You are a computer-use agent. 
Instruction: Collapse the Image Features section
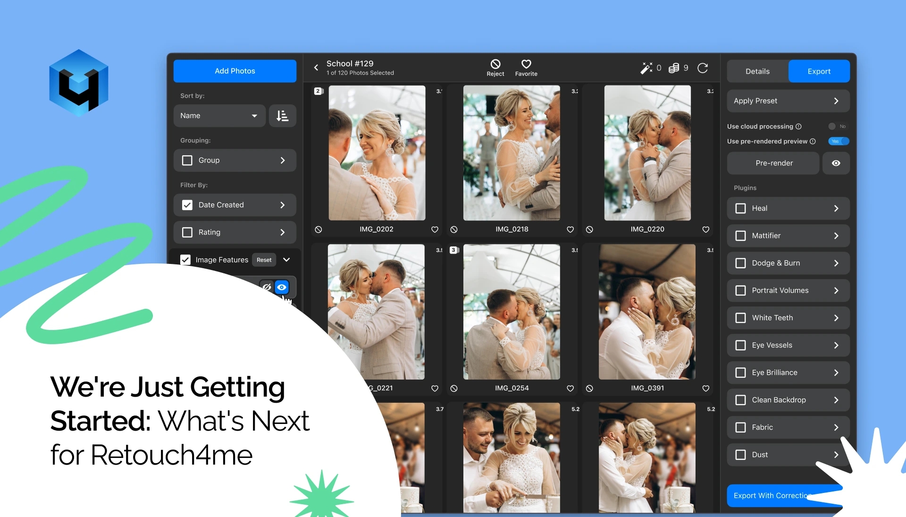[x=286, y=260]
